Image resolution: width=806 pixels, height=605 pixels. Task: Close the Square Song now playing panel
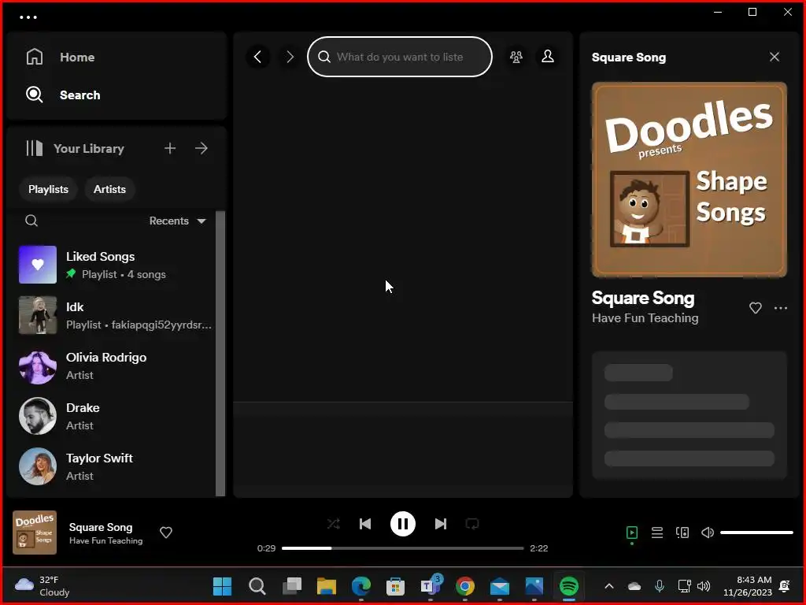[x=775, y=57]
